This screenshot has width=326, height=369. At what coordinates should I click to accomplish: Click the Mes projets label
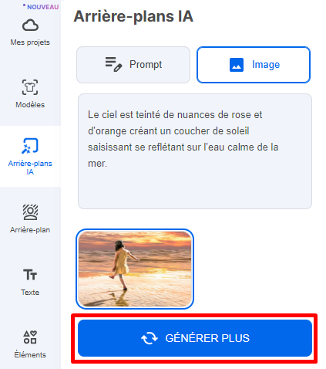[30, 42]
